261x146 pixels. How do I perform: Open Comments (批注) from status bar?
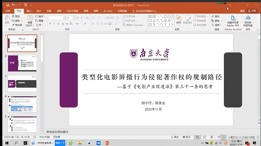(186, 137)
